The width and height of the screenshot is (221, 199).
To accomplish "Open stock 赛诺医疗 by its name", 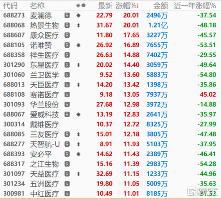I will coord(44,95).
